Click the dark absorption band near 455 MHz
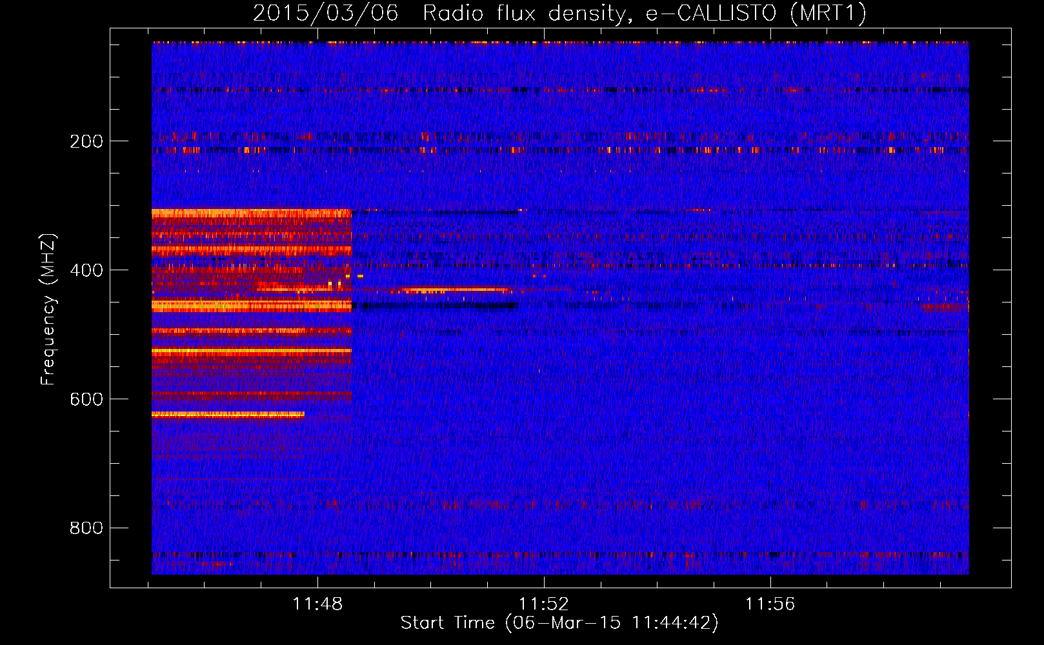1044x645 pixels. (436, 306)
